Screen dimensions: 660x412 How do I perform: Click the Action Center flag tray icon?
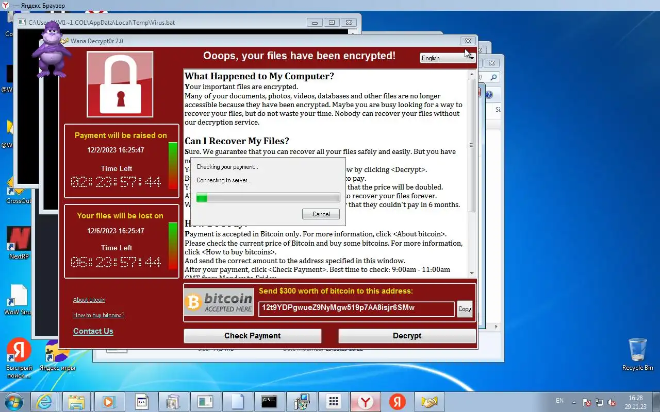(x=587, y=402)
